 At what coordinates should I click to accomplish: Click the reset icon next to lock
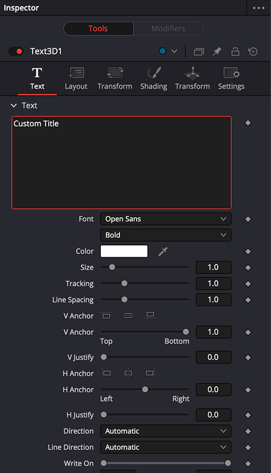coord(253,51)
